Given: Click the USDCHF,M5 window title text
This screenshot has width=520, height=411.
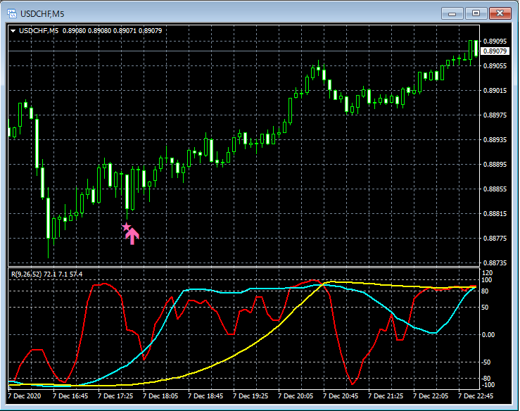Looking at the screenshot, I should (43, 13).
